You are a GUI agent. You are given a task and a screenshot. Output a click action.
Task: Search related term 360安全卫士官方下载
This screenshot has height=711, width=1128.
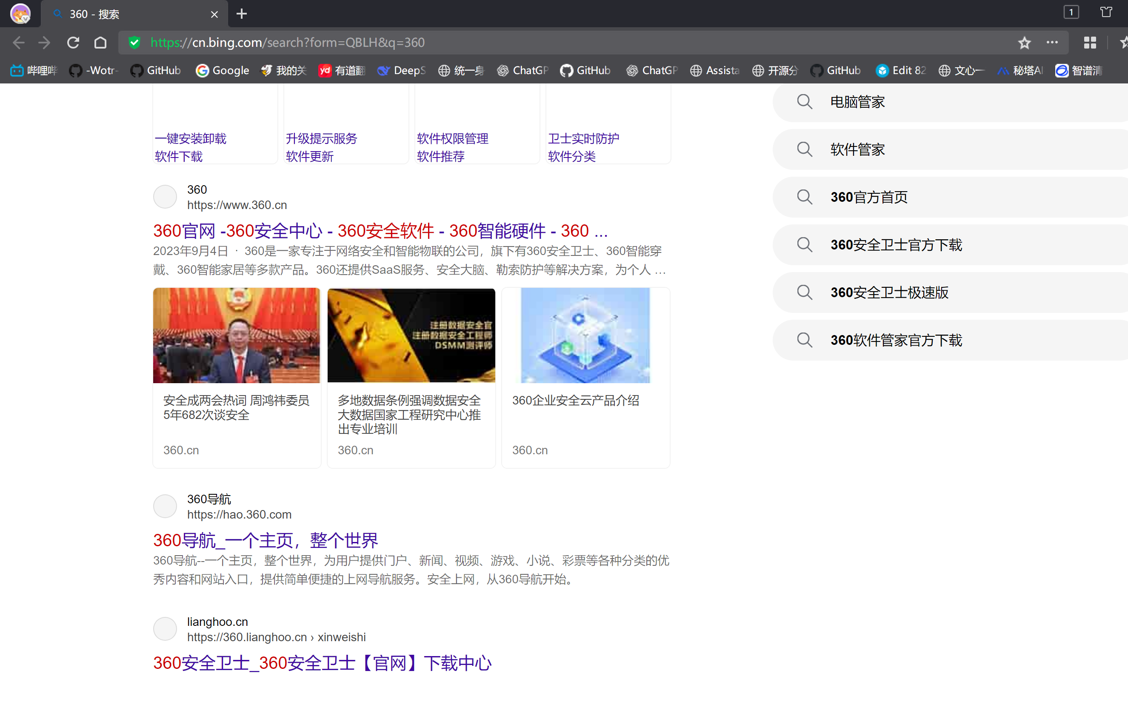pyautogui.click(x=950, y=245)
